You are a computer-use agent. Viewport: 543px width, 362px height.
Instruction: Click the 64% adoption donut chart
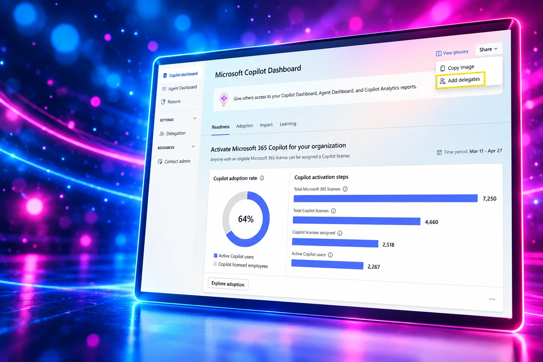coord(246,219)
